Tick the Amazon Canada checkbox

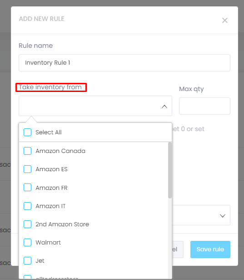(27, 151)
